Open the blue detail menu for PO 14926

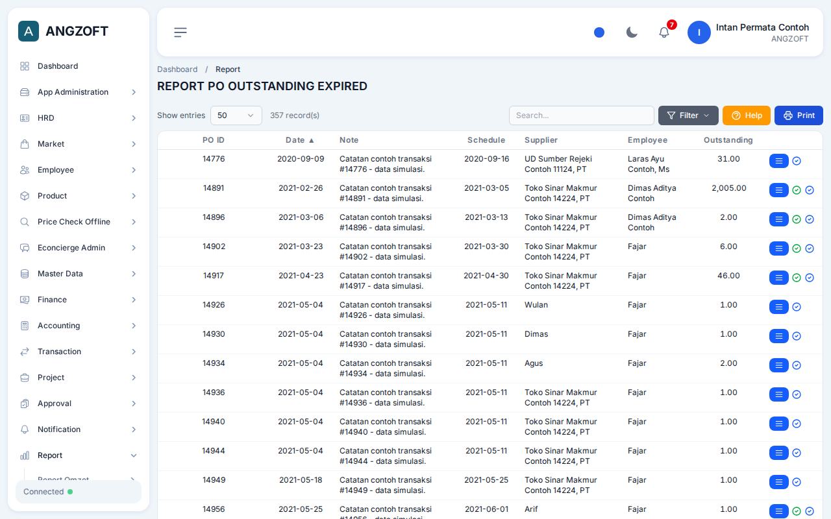point(779,307)
